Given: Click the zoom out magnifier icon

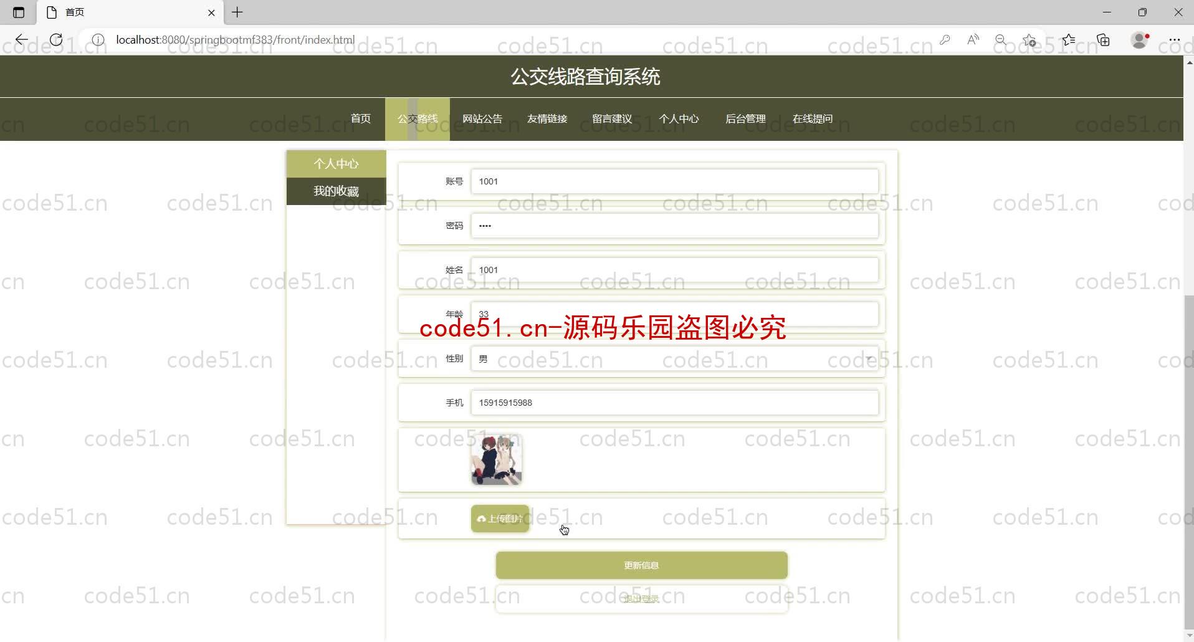Looking at the screenshot, I should click(1001, 40).
